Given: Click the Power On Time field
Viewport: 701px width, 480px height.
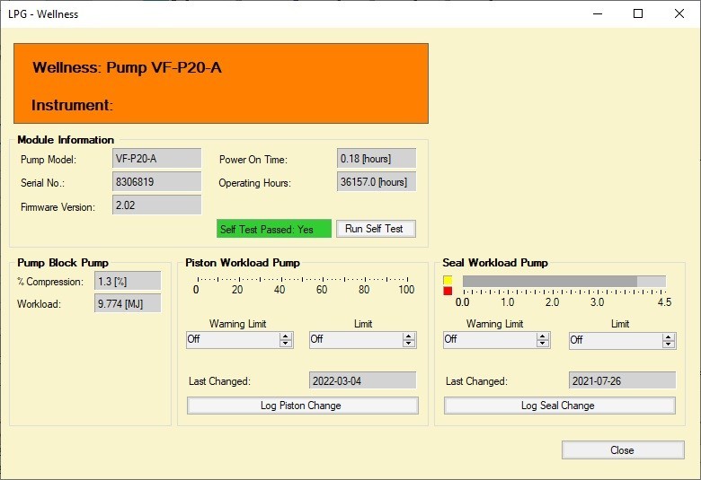Looking at the screenshot, I should pyautogui.click(x=376, y=159).
